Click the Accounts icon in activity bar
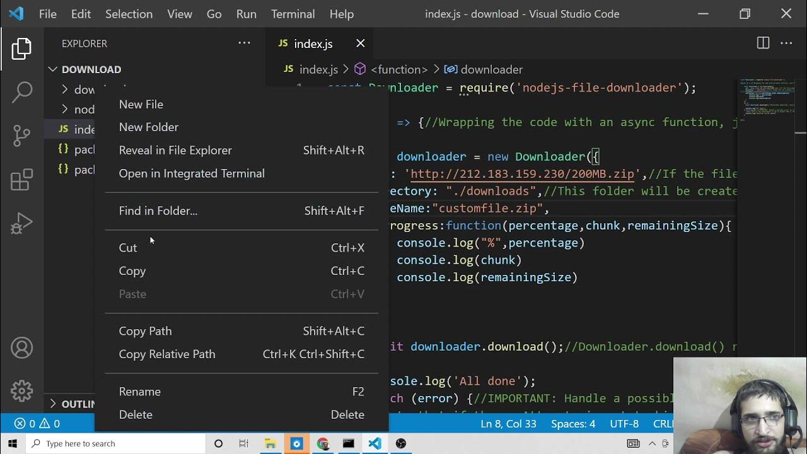This screenshot has height=454, width=807. (21, 348)
